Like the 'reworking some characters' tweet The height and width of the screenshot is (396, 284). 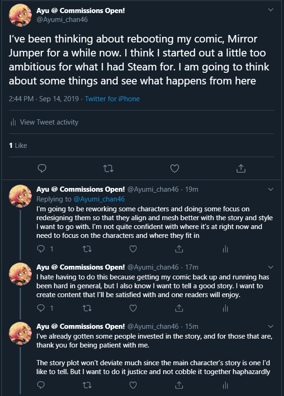point(133,249)
